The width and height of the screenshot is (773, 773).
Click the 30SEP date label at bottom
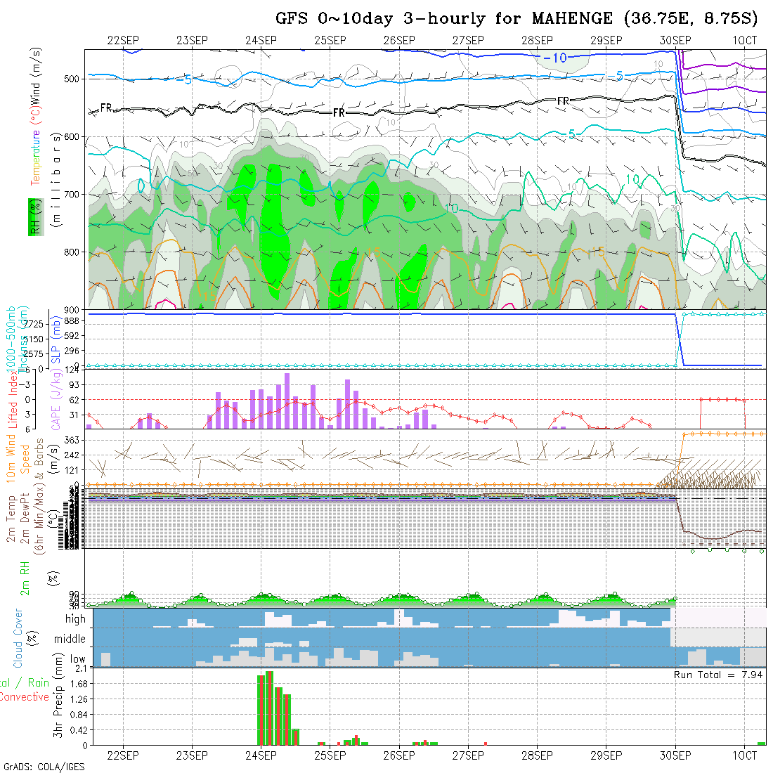click(675, 755)
